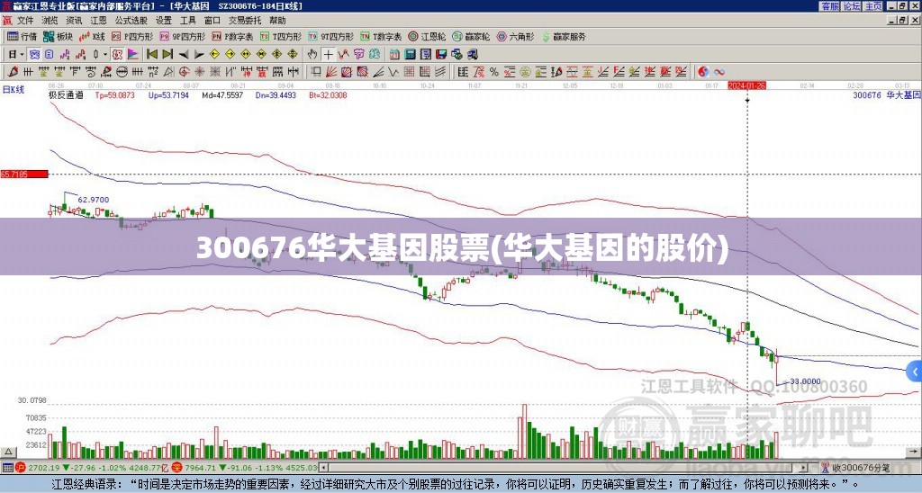Click the 2024-01-26 date marker
922x493 pixels.
pyautogui.click(x=746, y=85)
